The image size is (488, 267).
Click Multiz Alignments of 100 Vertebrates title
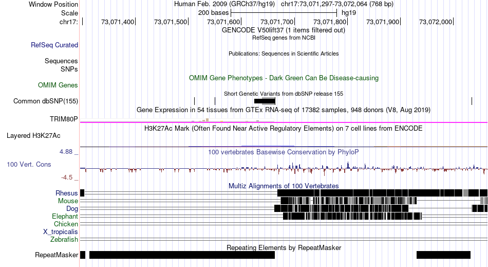click(x=284, y=186)
